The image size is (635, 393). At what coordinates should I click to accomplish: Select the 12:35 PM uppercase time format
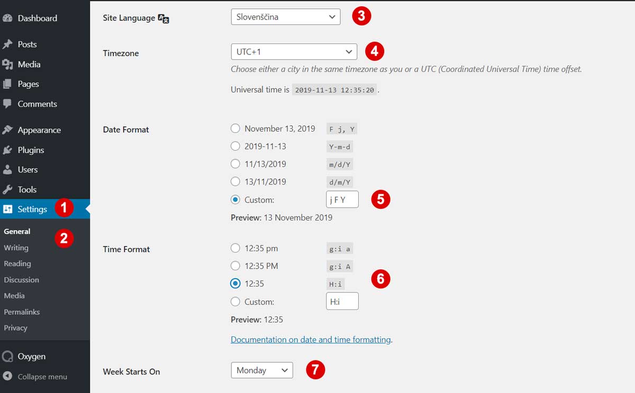pos(235,266)
